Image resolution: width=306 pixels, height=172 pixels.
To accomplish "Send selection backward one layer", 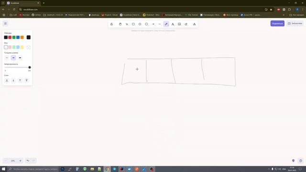I will pyautogui.click(x=13, y=80).
